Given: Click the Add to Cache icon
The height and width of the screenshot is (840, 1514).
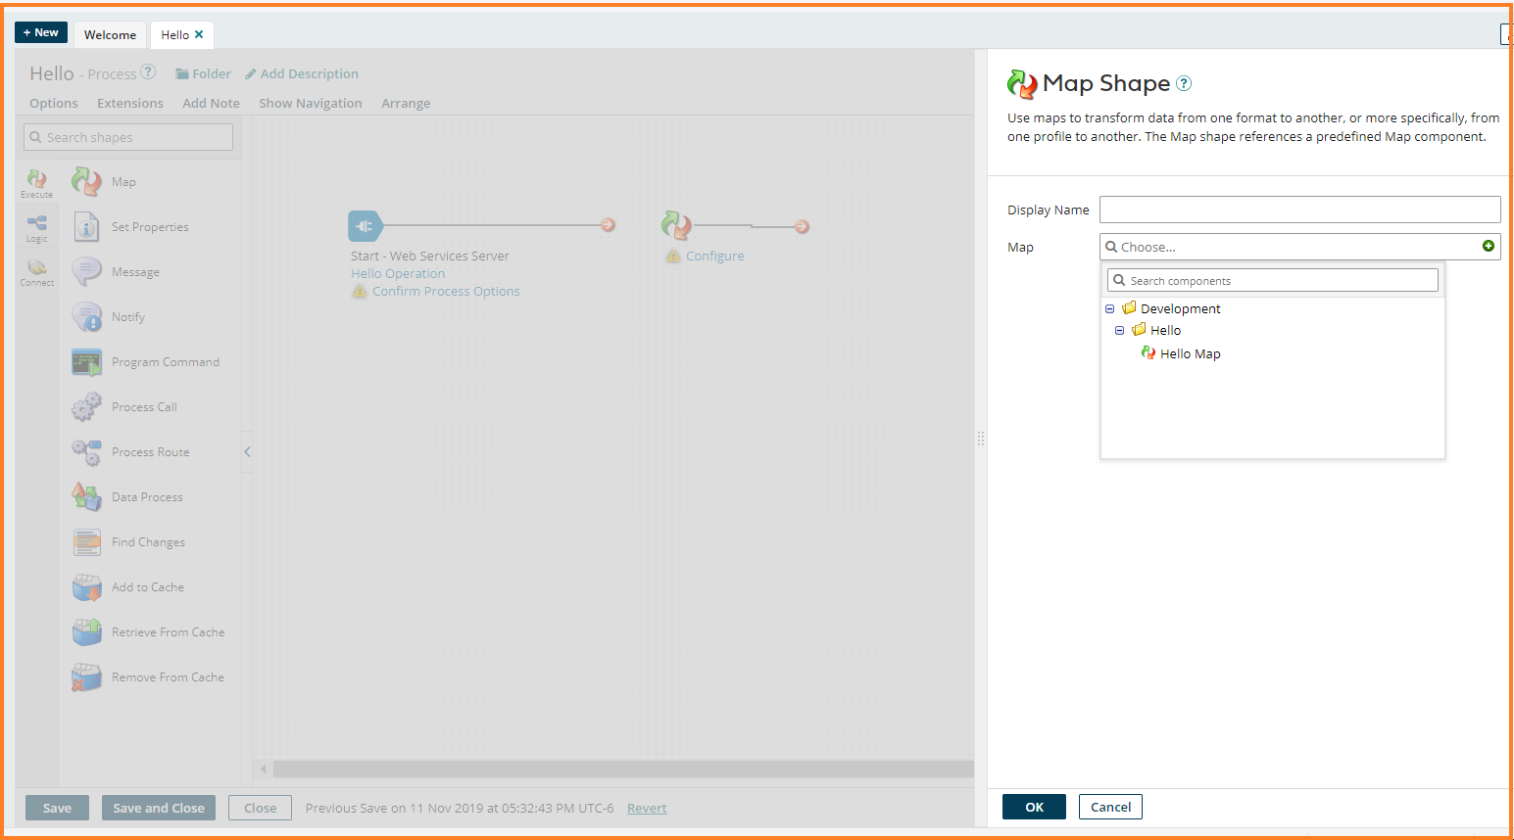Looking at the screenshot, I should coord(86,586).
